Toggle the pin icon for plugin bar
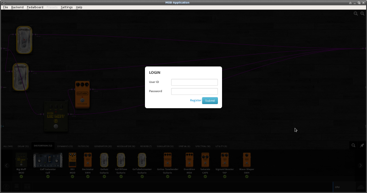The height and width of the screenshot is (193, 367). point(362,145)
